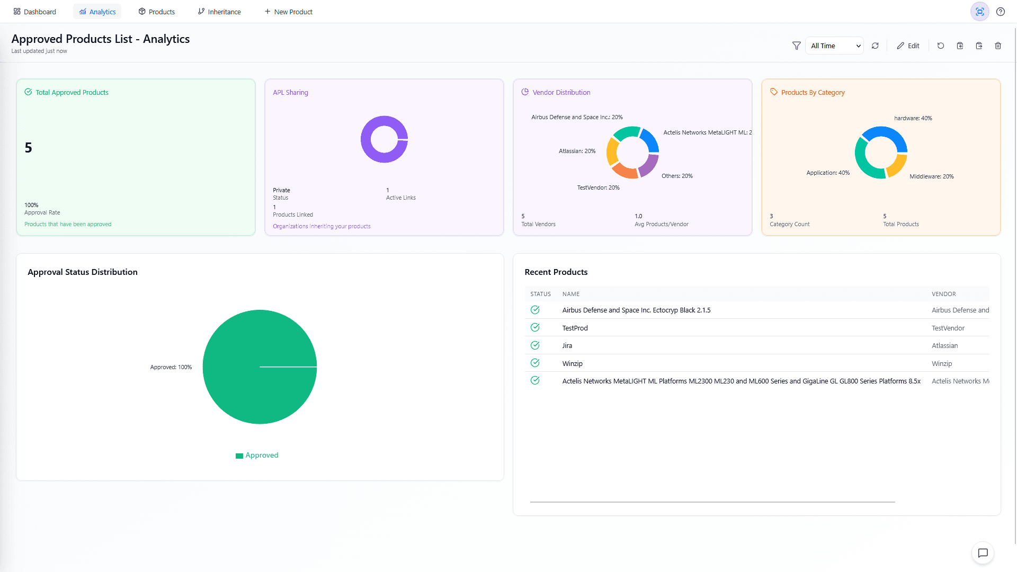Click New Product
Screen dimensions: 1017x572
point(288,11)
